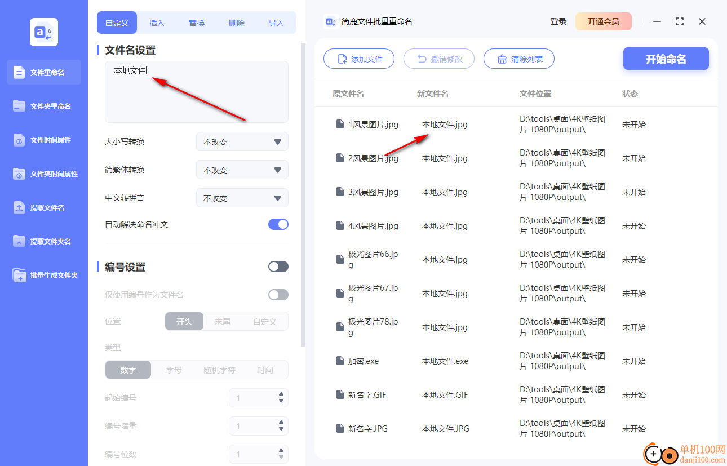Click file icon of 极光图片66.jpg
This screenshot has height=466, width=727.
coord(340,259)
